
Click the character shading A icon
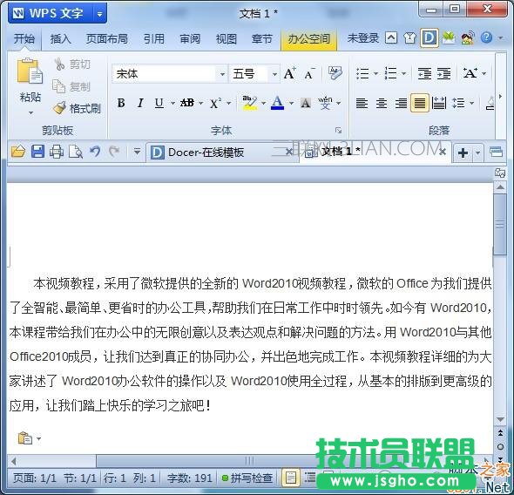pyautogui.click(x=306, y=104)
